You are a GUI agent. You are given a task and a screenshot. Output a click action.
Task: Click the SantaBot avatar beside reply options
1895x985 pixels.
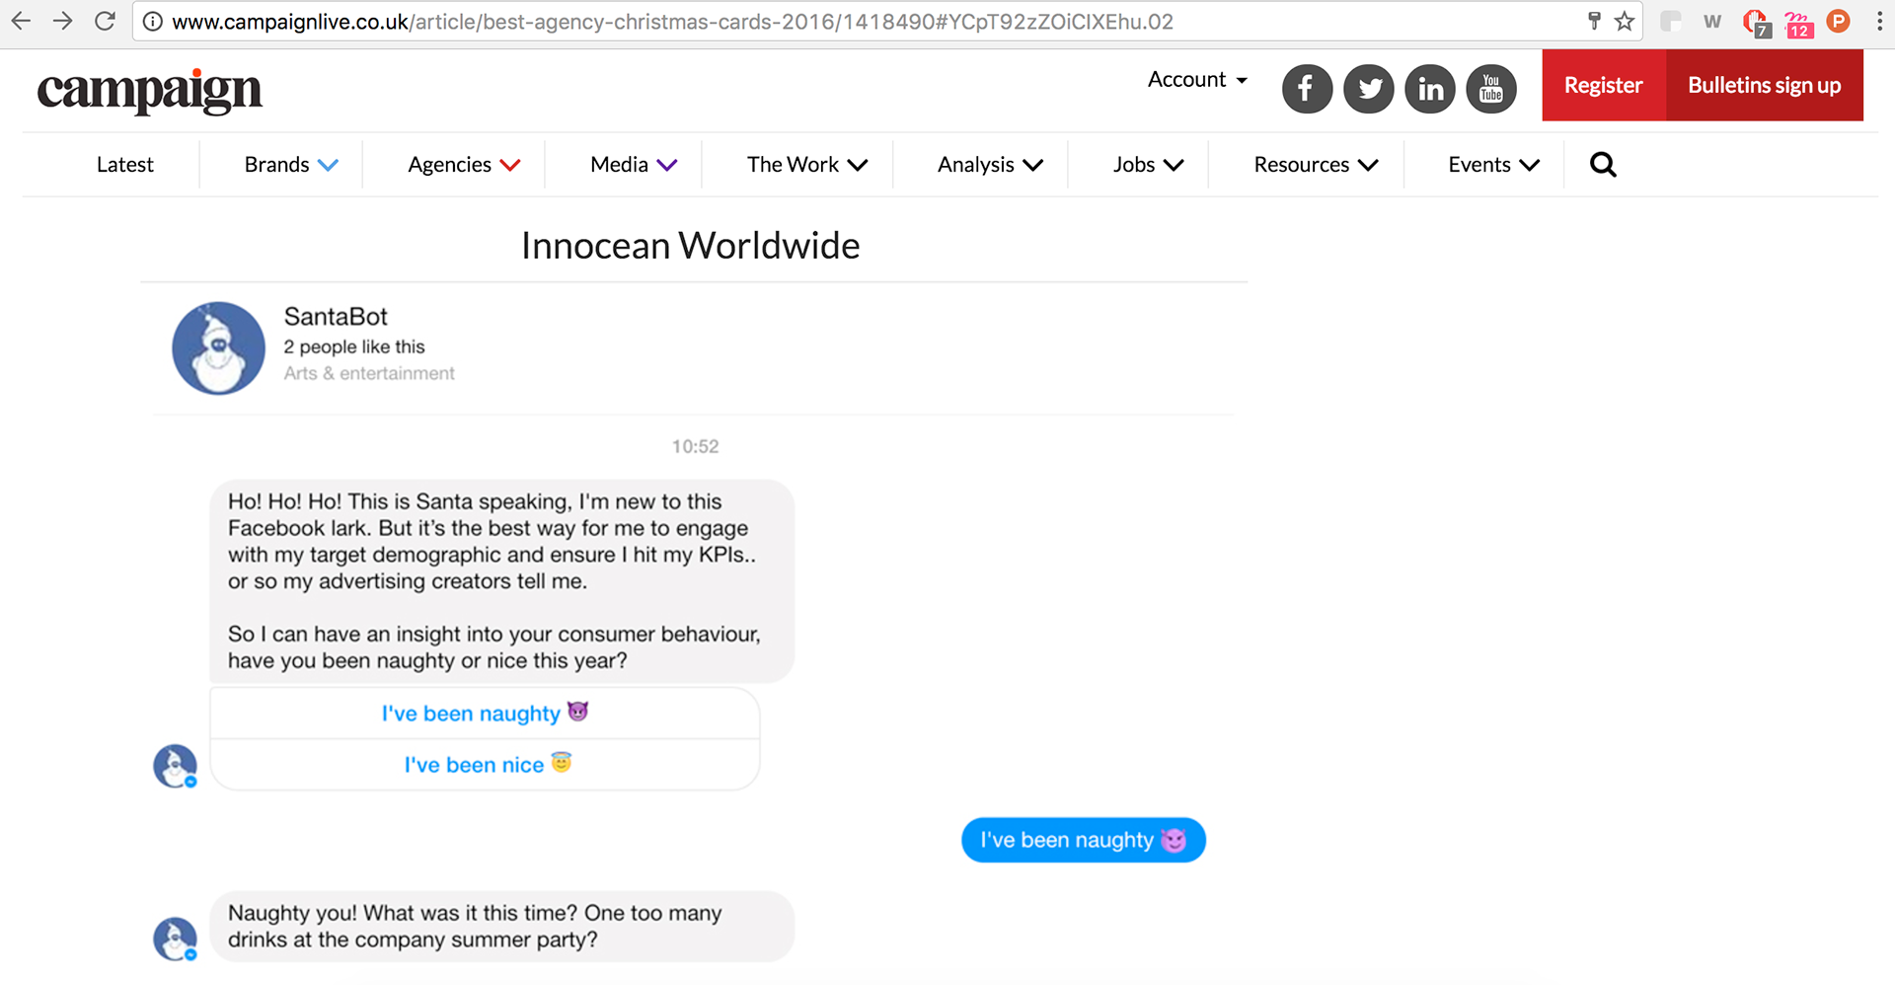coord(175,766)
